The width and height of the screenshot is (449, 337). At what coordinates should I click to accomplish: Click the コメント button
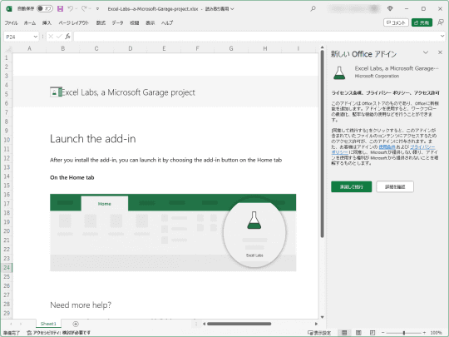396,22
